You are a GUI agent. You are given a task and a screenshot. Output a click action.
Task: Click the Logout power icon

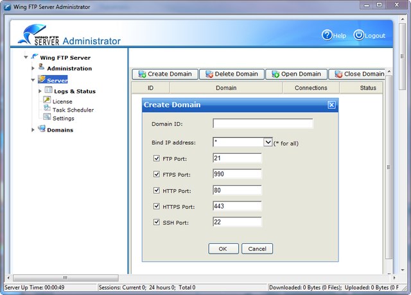coord(358,35)
